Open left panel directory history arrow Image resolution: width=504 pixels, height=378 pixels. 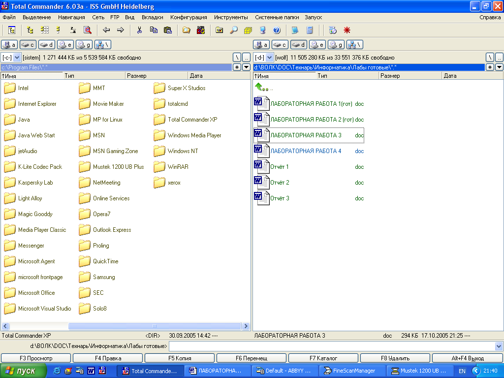click(246, 67)
